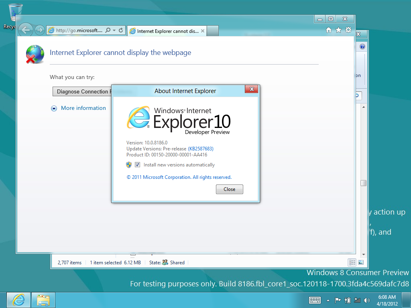Click the volume speaker tray icon

pyautogui.click(x=367, y=300)
